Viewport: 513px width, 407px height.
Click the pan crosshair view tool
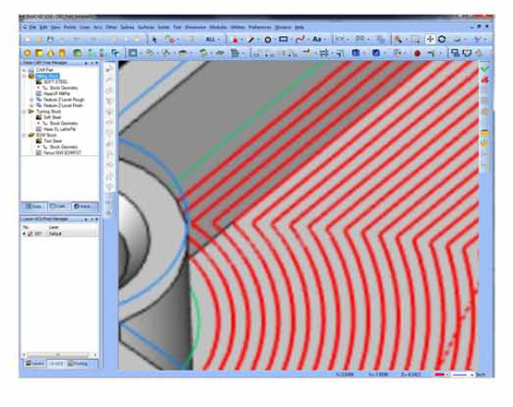click(x=430, y=39)
